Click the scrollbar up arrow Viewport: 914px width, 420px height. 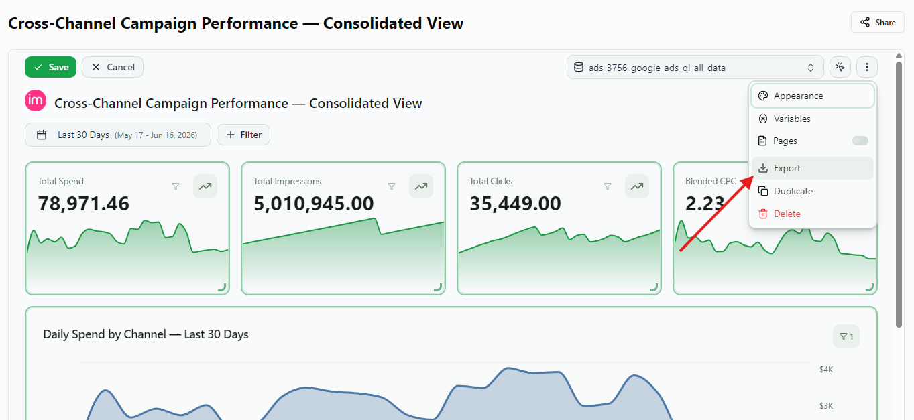coord(899,54)
